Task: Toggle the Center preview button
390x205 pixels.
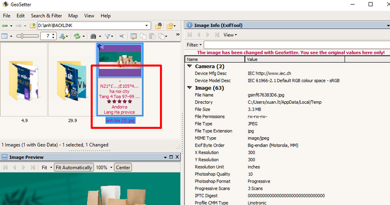Action: coord(123,168)
